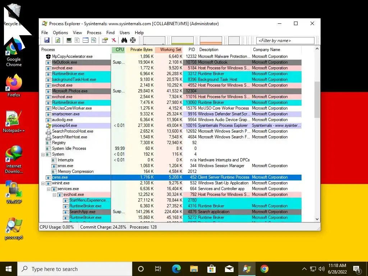The width and height of the screenshot is (368, 276).
Task: Open the System Information toolbar icon
Action: click(69, 40)
